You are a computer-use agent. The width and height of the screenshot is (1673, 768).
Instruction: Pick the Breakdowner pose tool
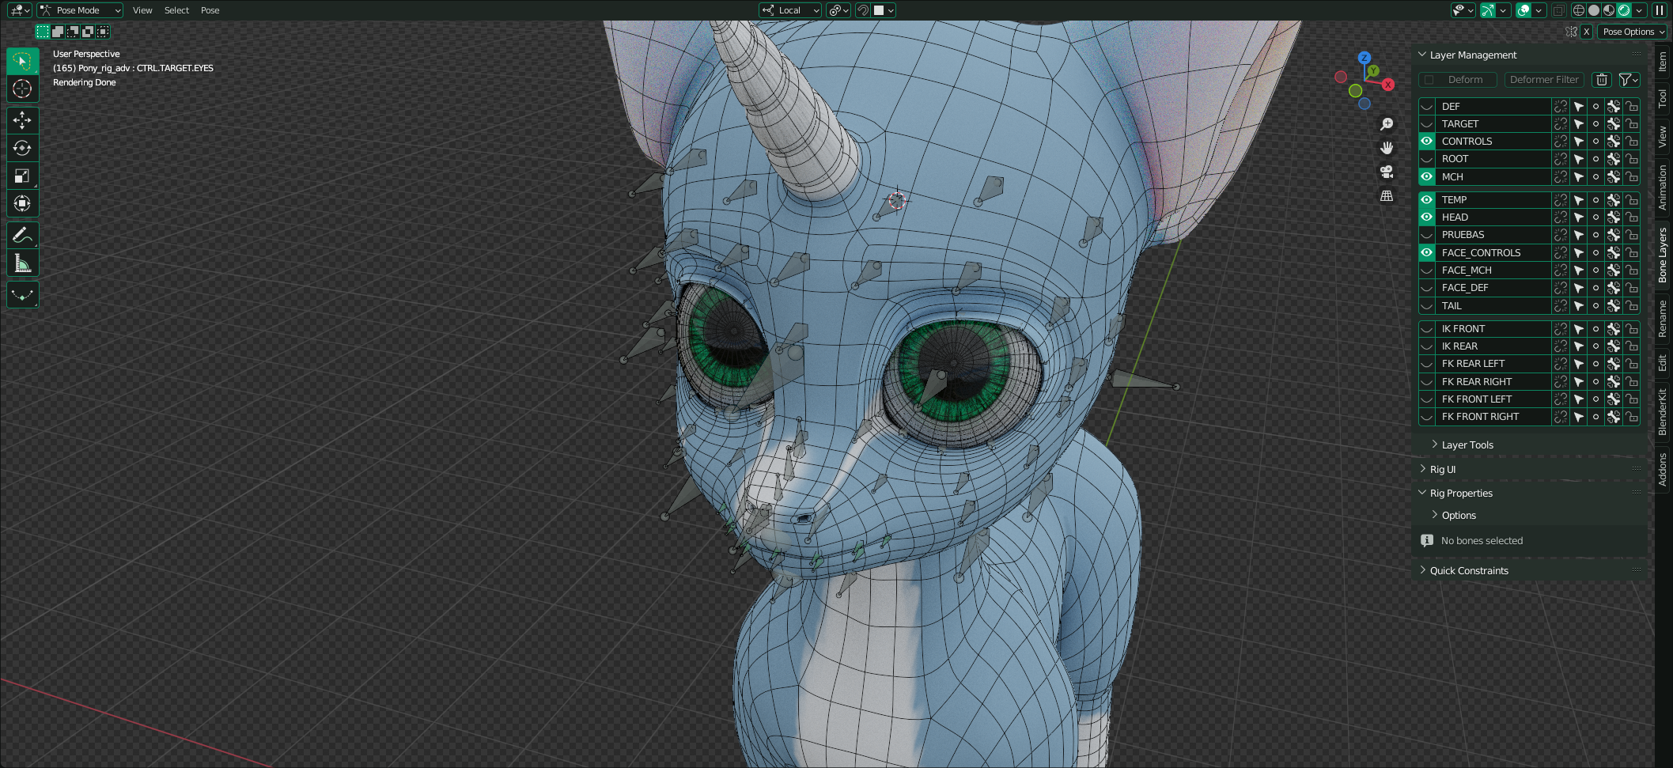coord(22,294)
